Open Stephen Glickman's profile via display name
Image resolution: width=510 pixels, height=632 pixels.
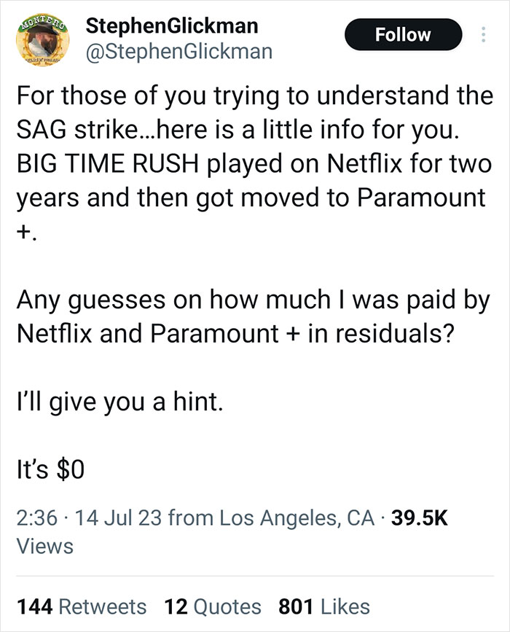coord(172,28)
